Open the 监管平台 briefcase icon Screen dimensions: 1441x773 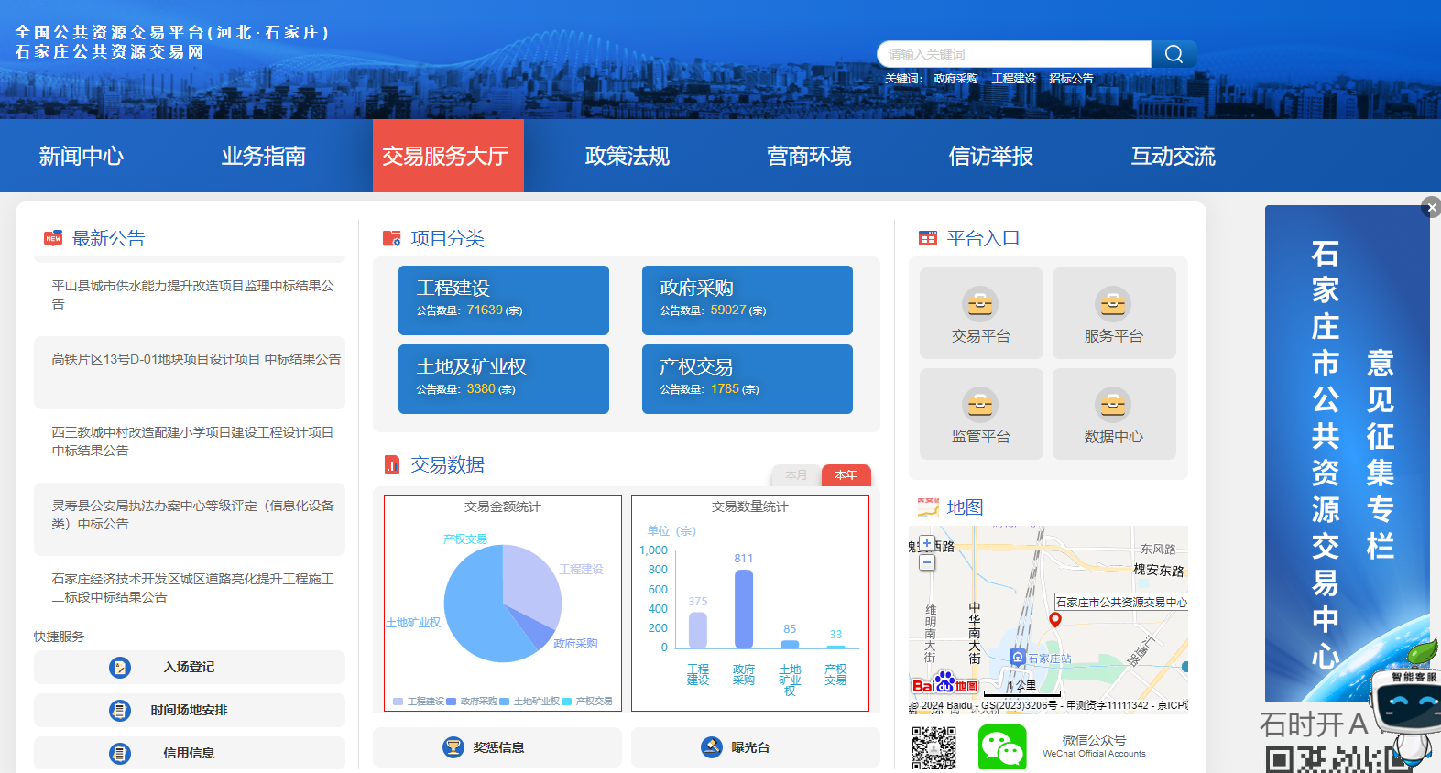980,404
